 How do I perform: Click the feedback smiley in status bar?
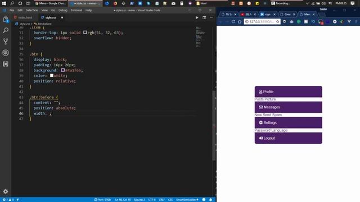coord(204,200)
